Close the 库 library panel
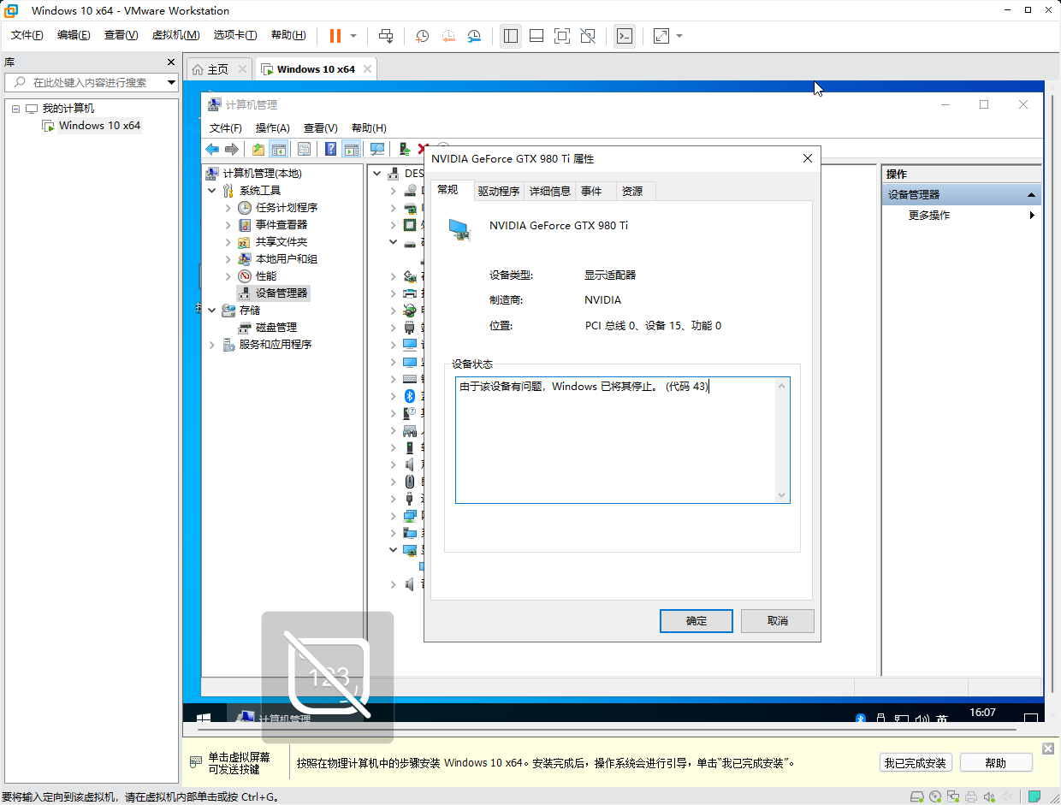Viewport: 1061px width, 805px height. click(x=171, y=62)
